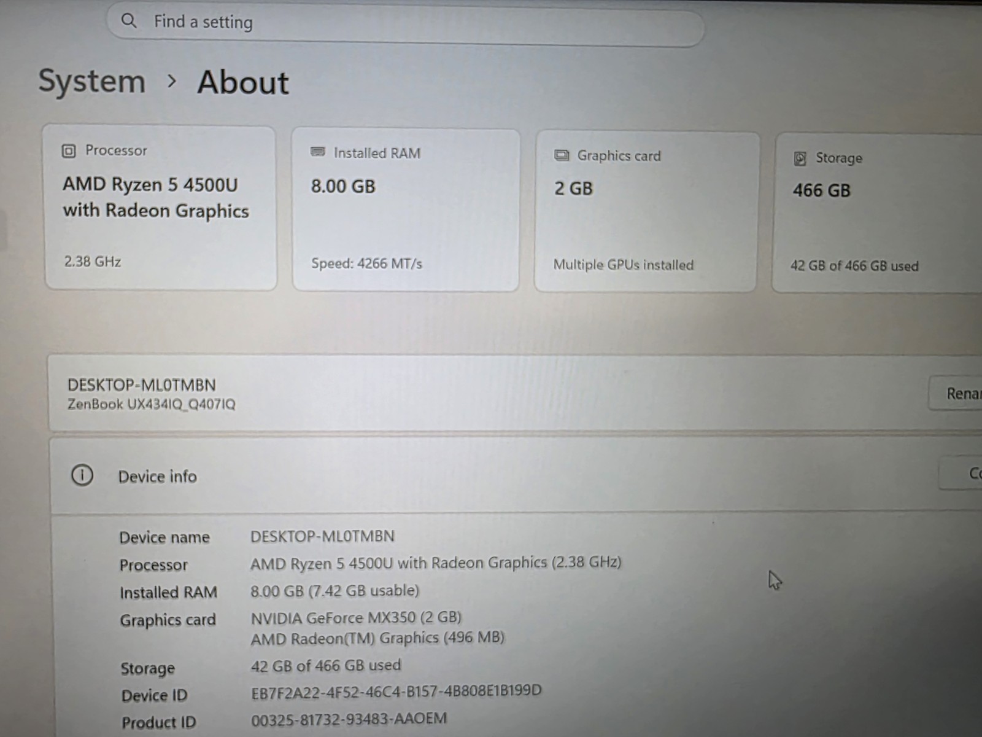This screenshot has height=737, width=982.
Task: Click the Installed RAM memory icon
Action: pyautogui.click(x=317, y=152)
